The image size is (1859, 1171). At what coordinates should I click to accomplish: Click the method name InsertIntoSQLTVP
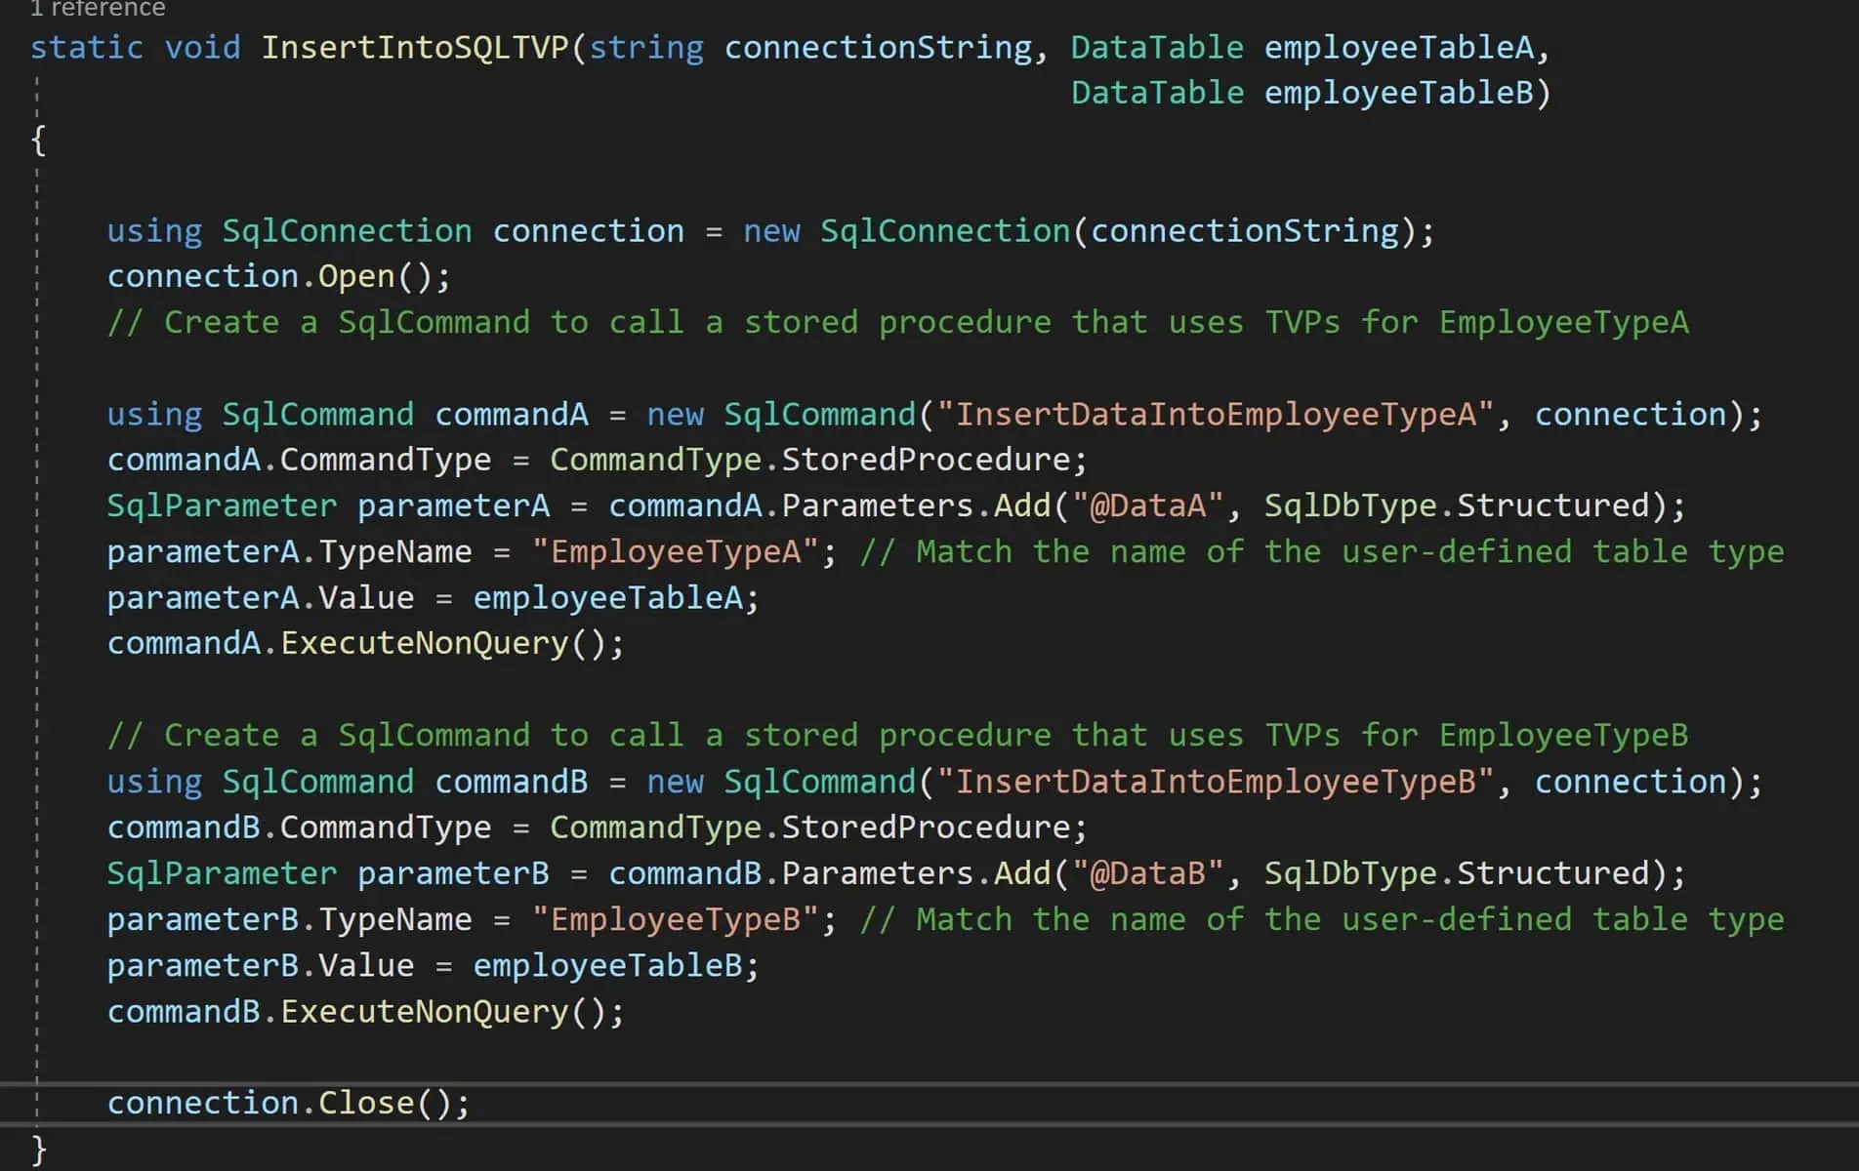(x=420, y=47)
